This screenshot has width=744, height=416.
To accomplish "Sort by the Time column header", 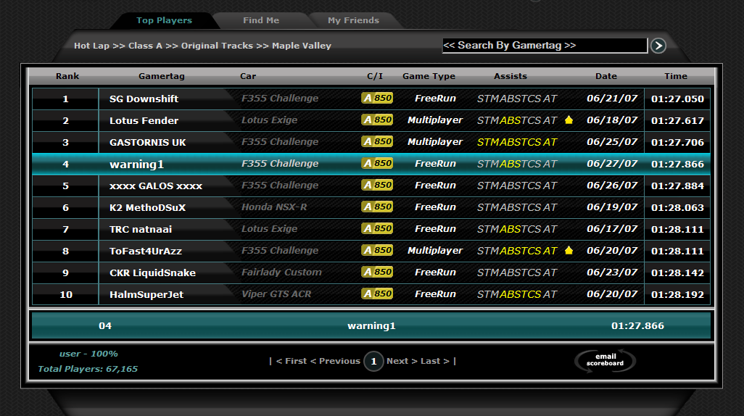I will pos(675,76).
